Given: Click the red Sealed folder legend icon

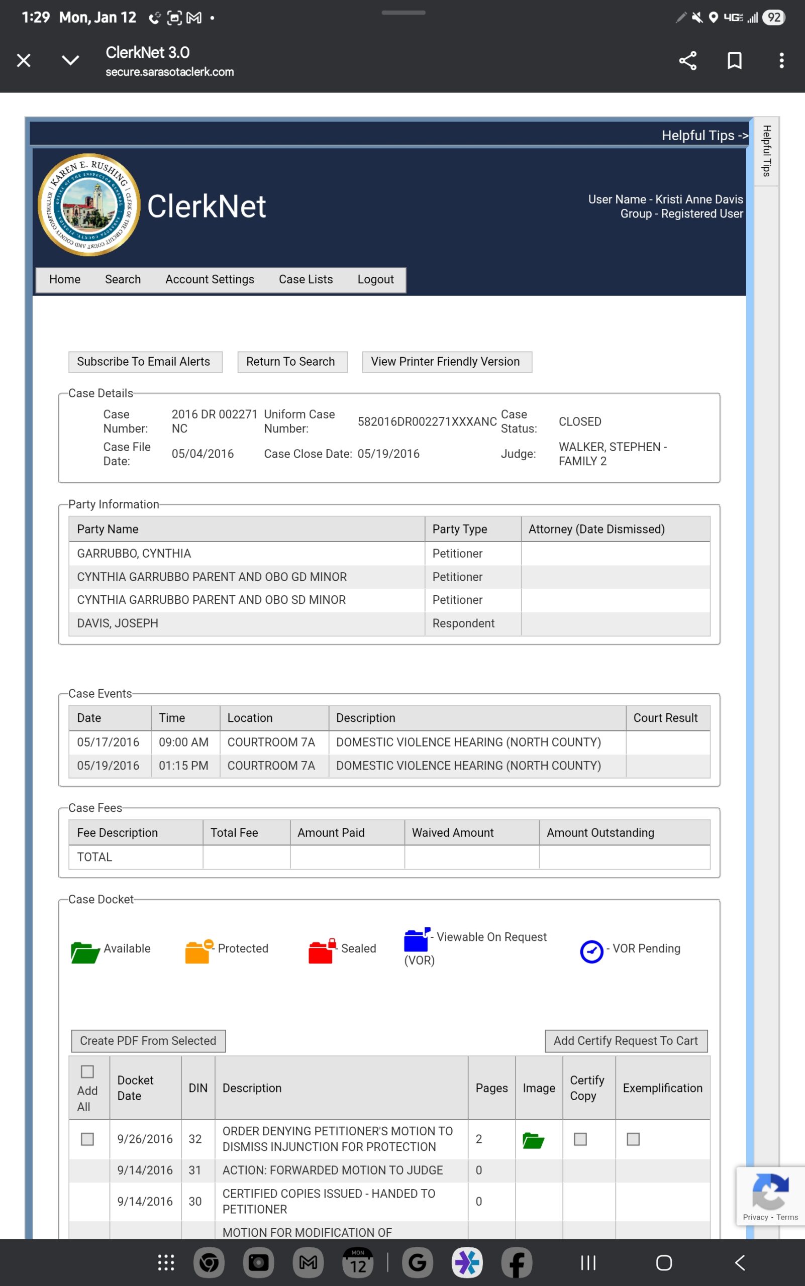Looking at the screenshot, I should pyautogui.click(x=322, y=950).
